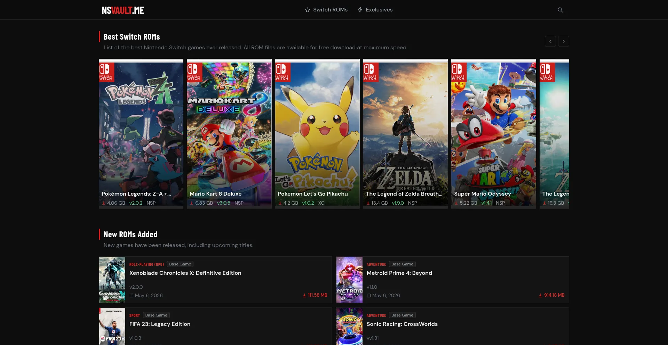Image resolution: width=668 pixels, height=345 pixels.
Task: Click The Legend of Zelda Breath title
Action: pos(404,194)
